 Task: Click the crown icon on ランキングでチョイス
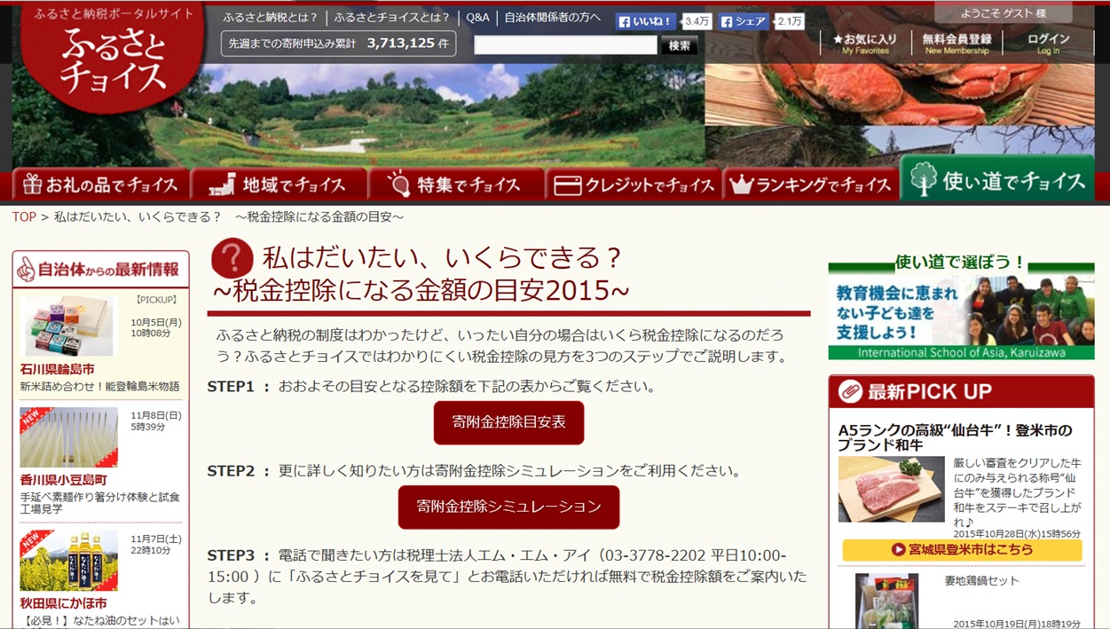point(743,184)
